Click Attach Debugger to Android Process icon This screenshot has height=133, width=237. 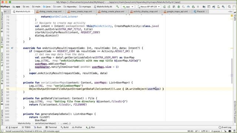coord(193,7)
